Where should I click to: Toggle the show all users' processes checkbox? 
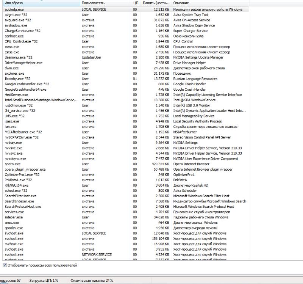pyautogui.click(x=5, y=265)
